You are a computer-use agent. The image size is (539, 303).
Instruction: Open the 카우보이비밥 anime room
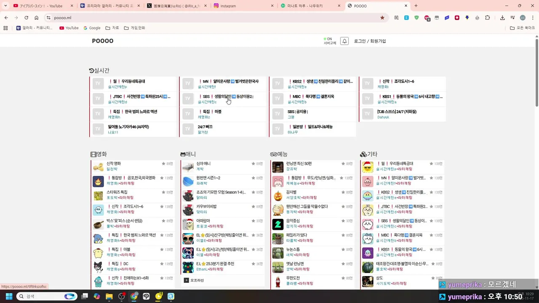(x=223, y=209)
